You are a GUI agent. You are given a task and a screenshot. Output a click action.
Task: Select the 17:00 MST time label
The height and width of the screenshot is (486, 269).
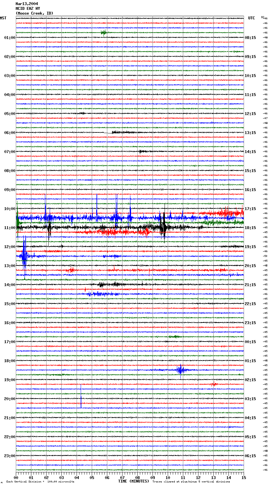(10, 342)
